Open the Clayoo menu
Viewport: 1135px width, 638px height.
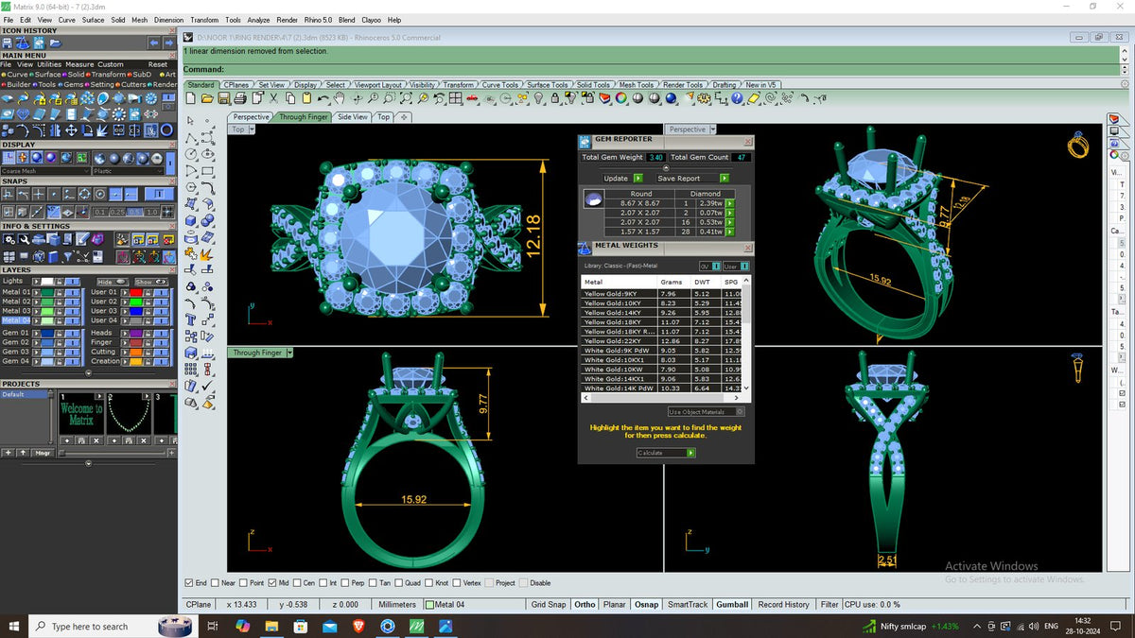pyautogui.click(x=371, y=19)
